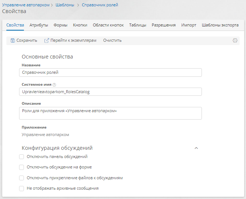Click Перейти к экземплярам button text
The height and width of the screenshot is (199, 246).
click(73, 41)
